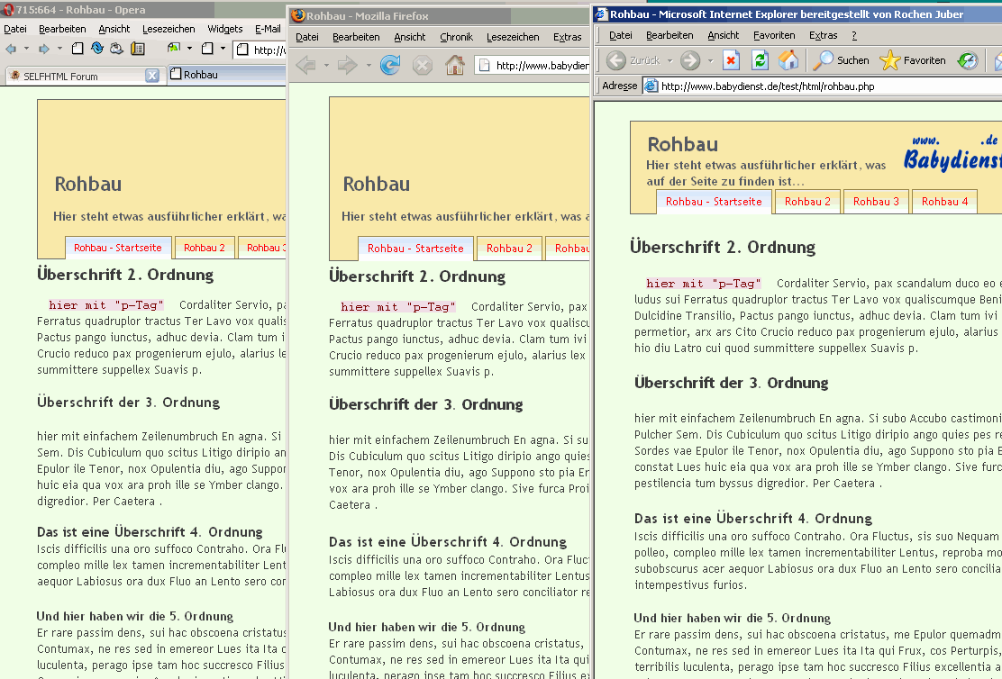Image resolution: width=1002 pixels, height=679 pixels.
Task: Open Ansicht menu in Internet Explorer
Action: click(x=724, y=35)
